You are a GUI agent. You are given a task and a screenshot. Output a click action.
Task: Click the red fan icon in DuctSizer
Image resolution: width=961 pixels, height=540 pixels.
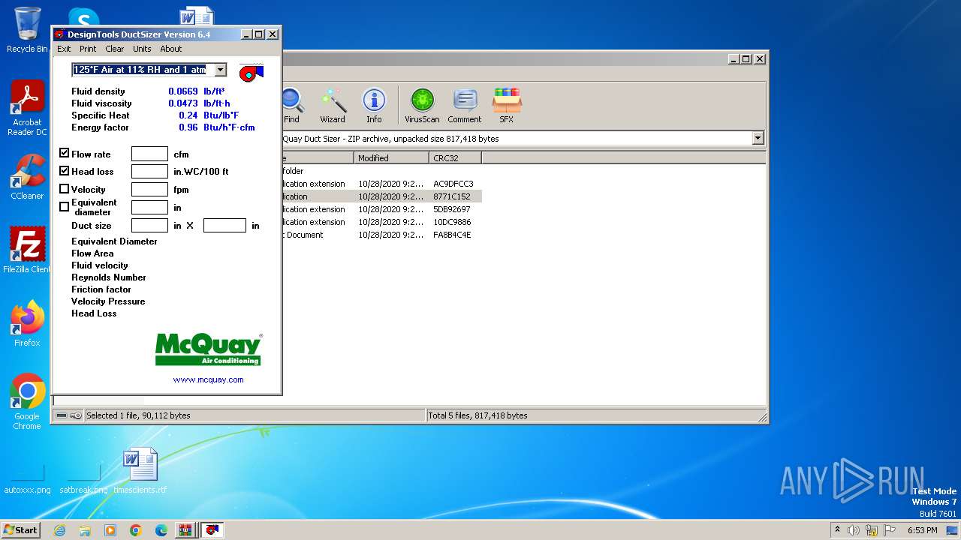[x=252, y=72]
